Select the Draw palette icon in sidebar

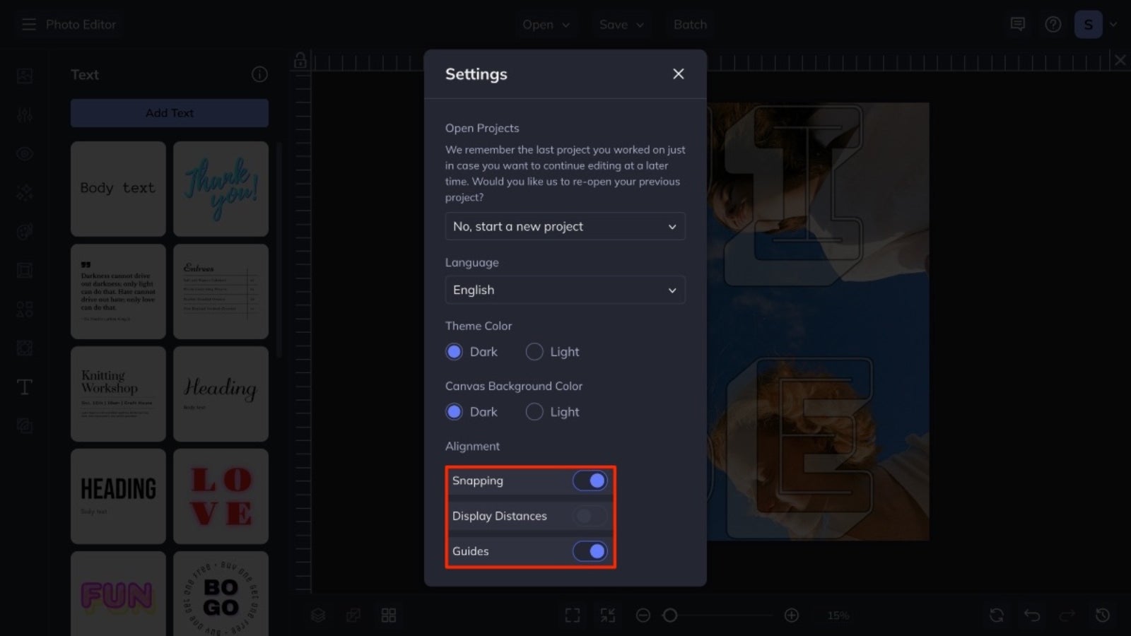(x=24, y=231)
